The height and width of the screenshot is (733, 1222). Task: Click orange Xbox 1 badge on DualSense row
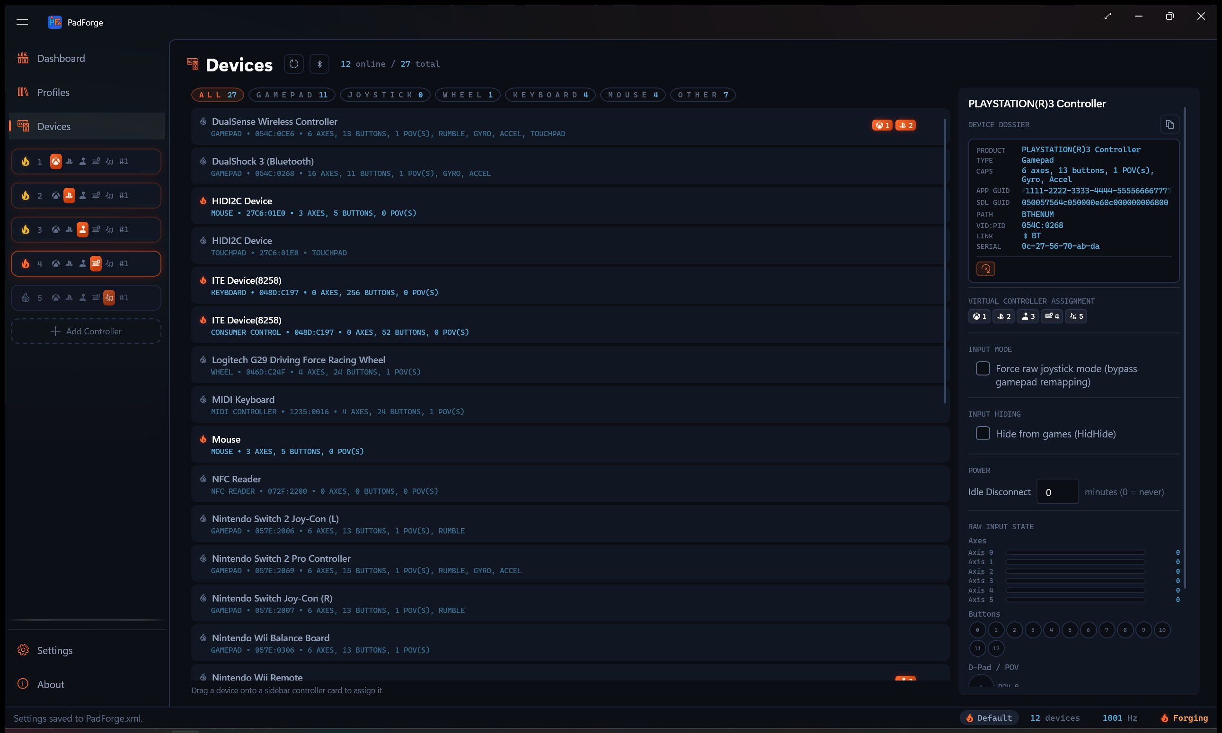tap(882, 125)
